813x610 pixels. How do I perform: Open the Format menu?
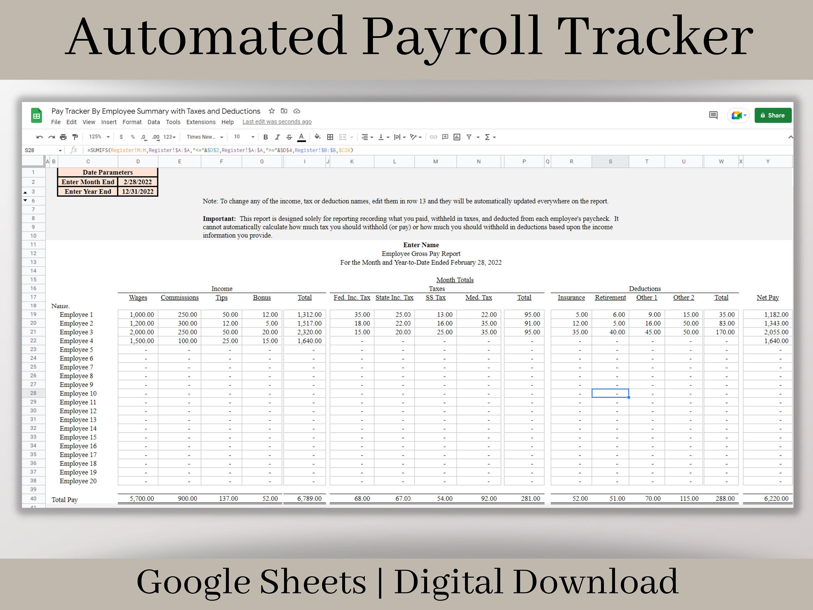[x=132, y=122]
